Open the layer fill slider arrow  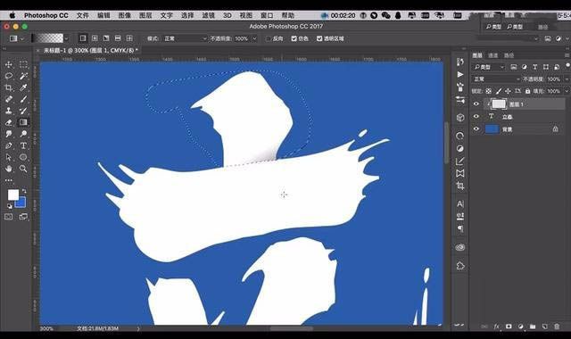tap(567, 91)
